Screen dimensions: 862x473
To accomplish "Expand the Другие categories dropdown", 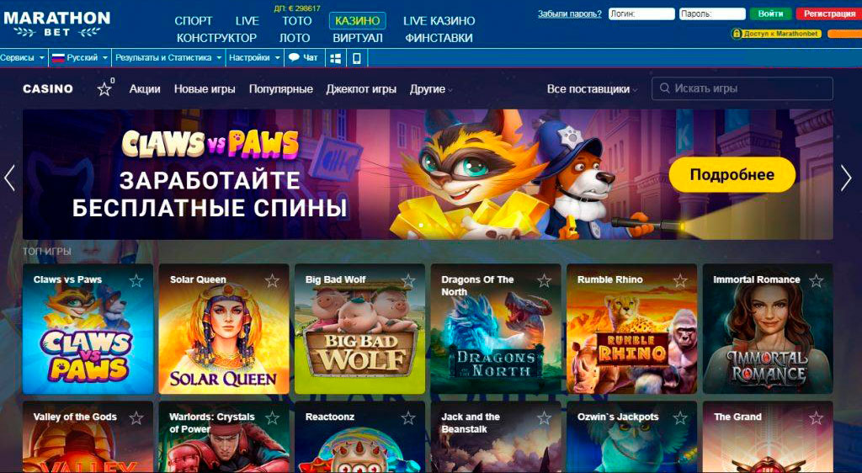I will point(431,89).
